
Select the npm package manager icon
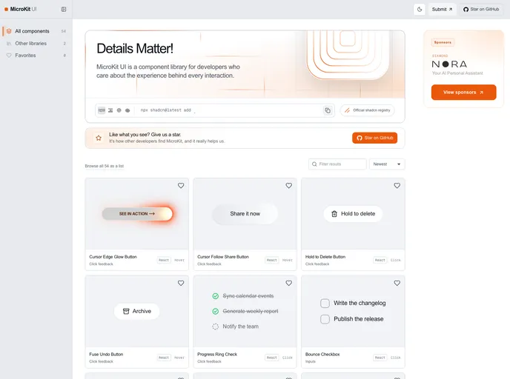coord(102,110)
